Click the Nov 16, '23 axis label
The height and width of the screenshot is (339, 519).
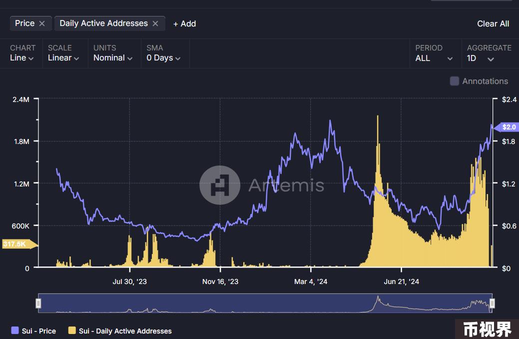tap(220, 281)
